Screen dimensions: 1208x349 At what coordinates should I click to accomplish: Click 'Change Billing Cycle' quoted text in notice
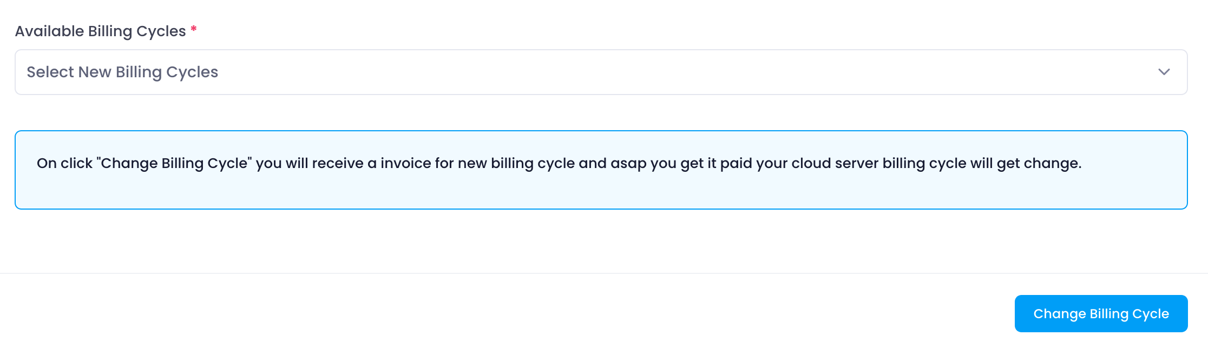174,163
